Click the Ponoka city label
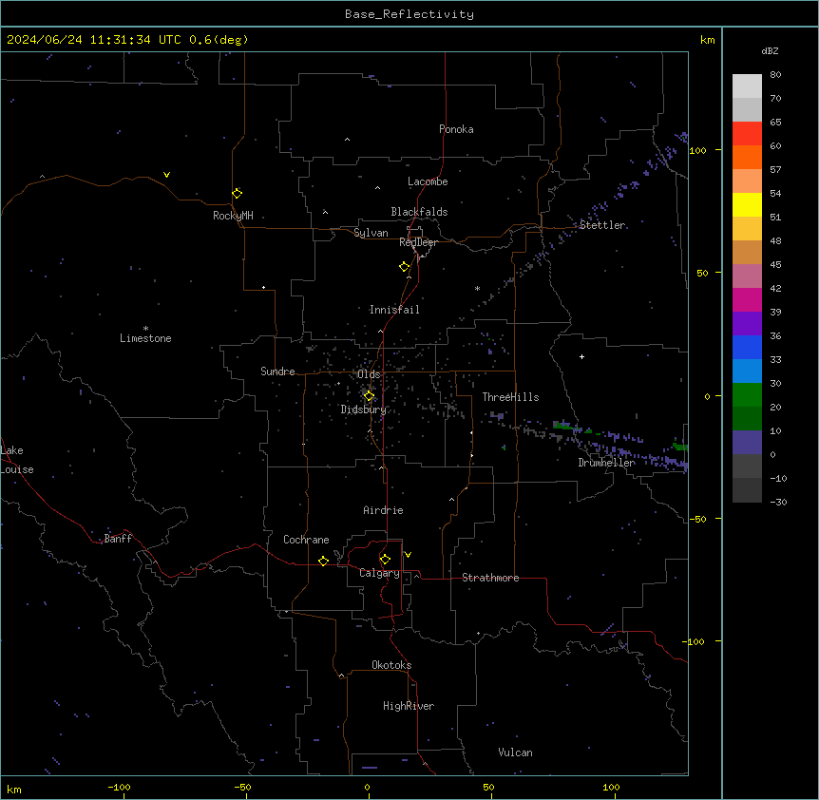819x800 pixels. click(456, 129)
